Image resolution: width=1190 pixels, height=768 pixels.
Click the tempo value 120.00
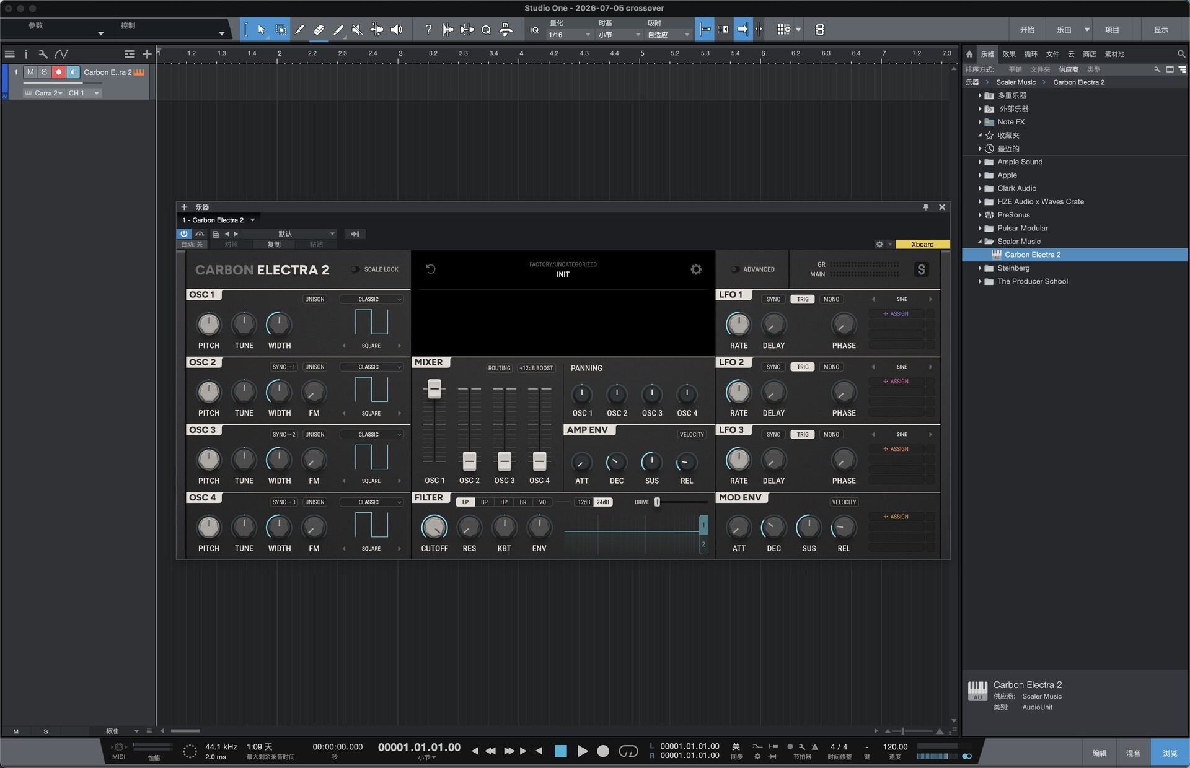895,747
